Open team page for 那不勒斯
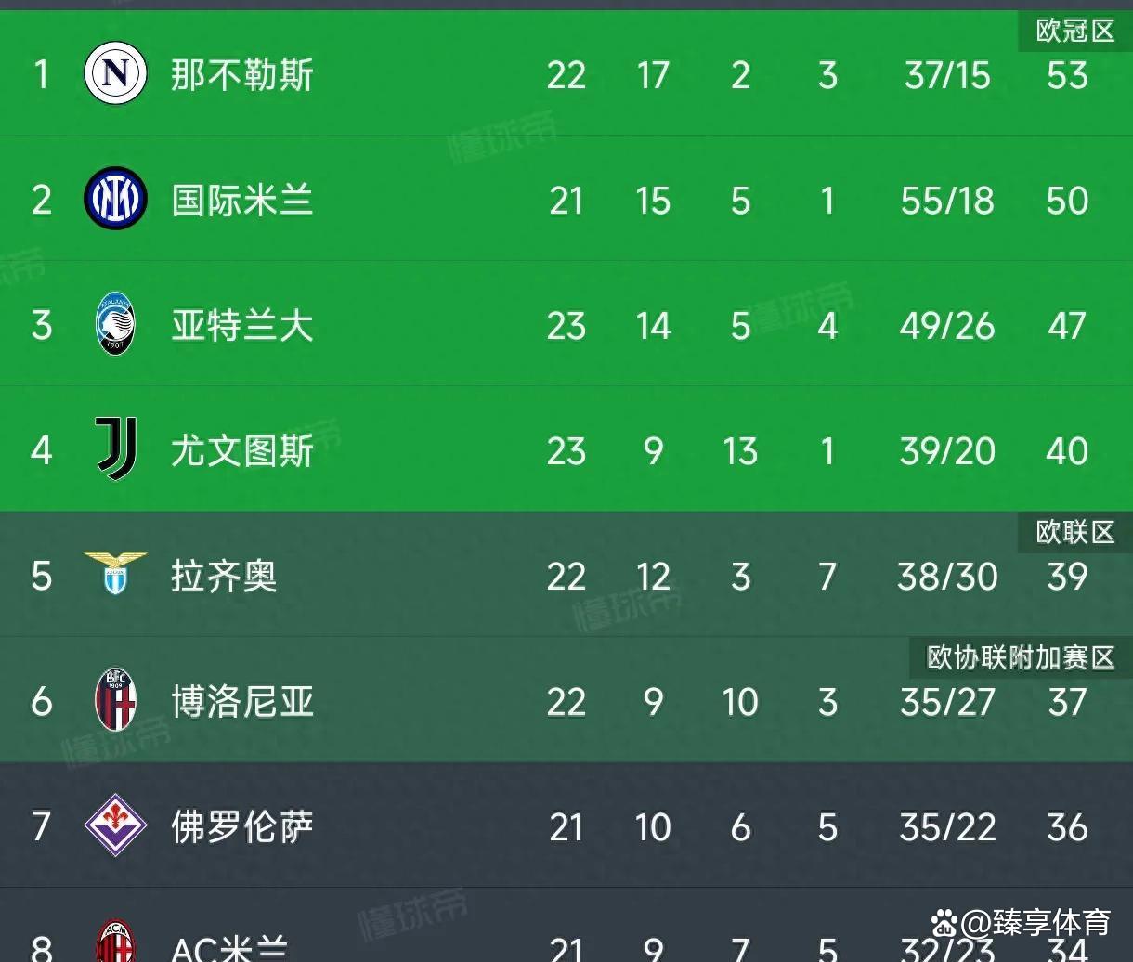Image resolution: width=1133 pixels, height=962 pixels. coord(242,75)
